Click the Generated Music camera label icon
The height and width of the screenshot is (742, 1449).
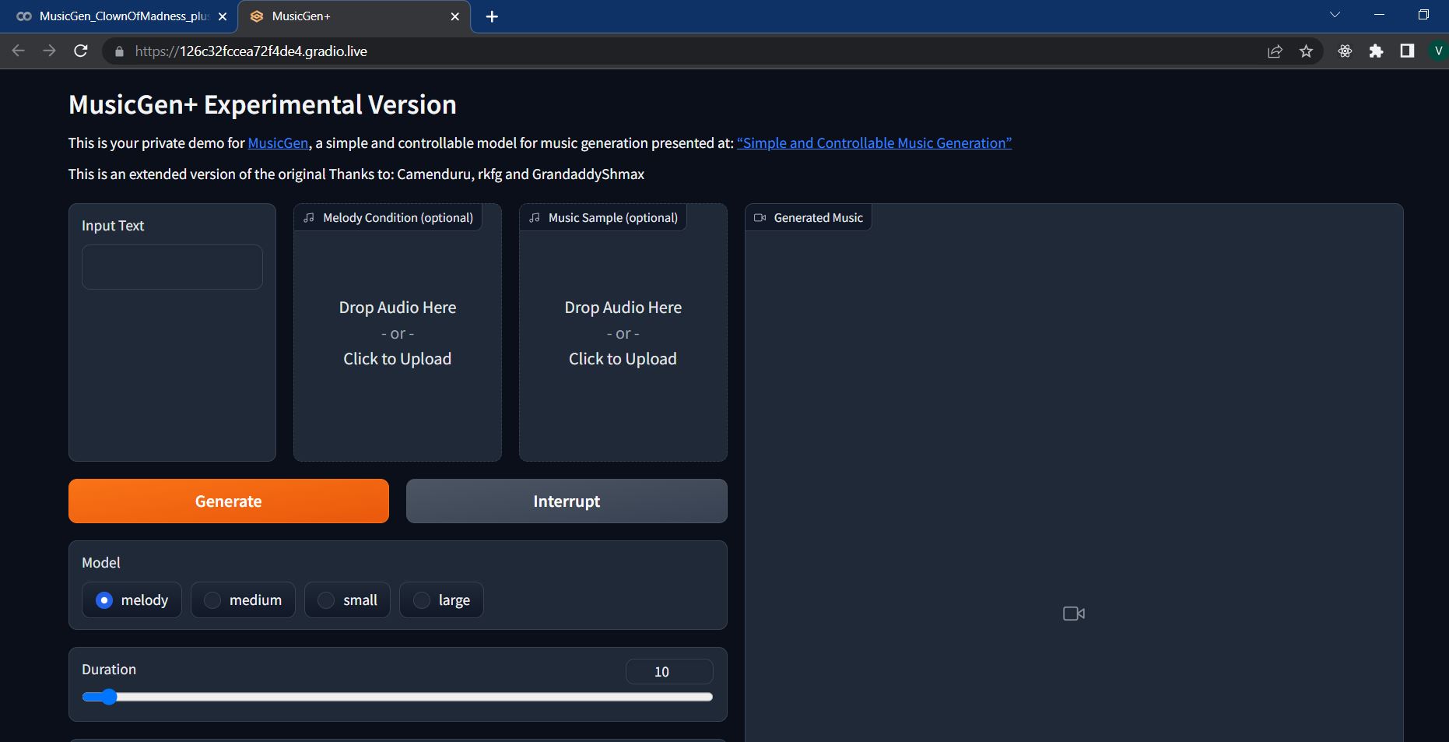click(x=760, y=218)
